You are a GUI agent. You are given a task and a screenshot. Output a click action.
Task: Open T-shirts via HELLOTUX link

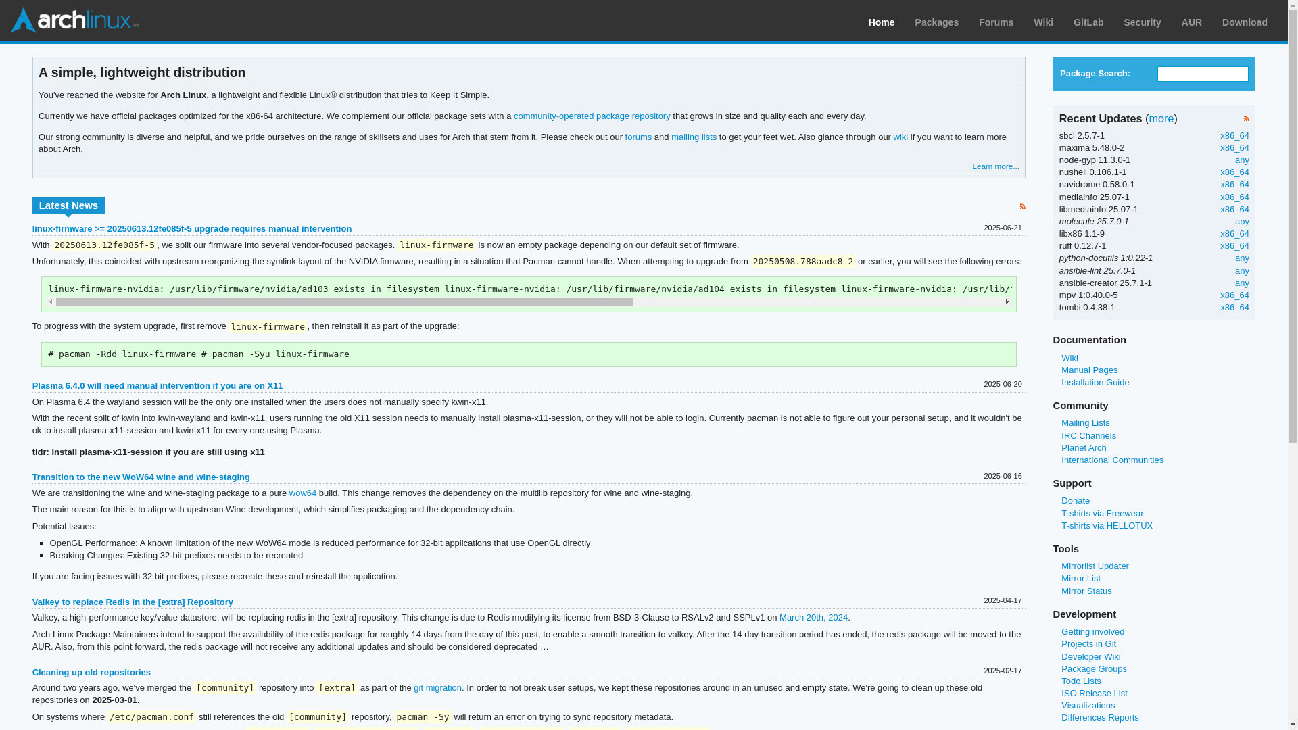[1106, 526]
